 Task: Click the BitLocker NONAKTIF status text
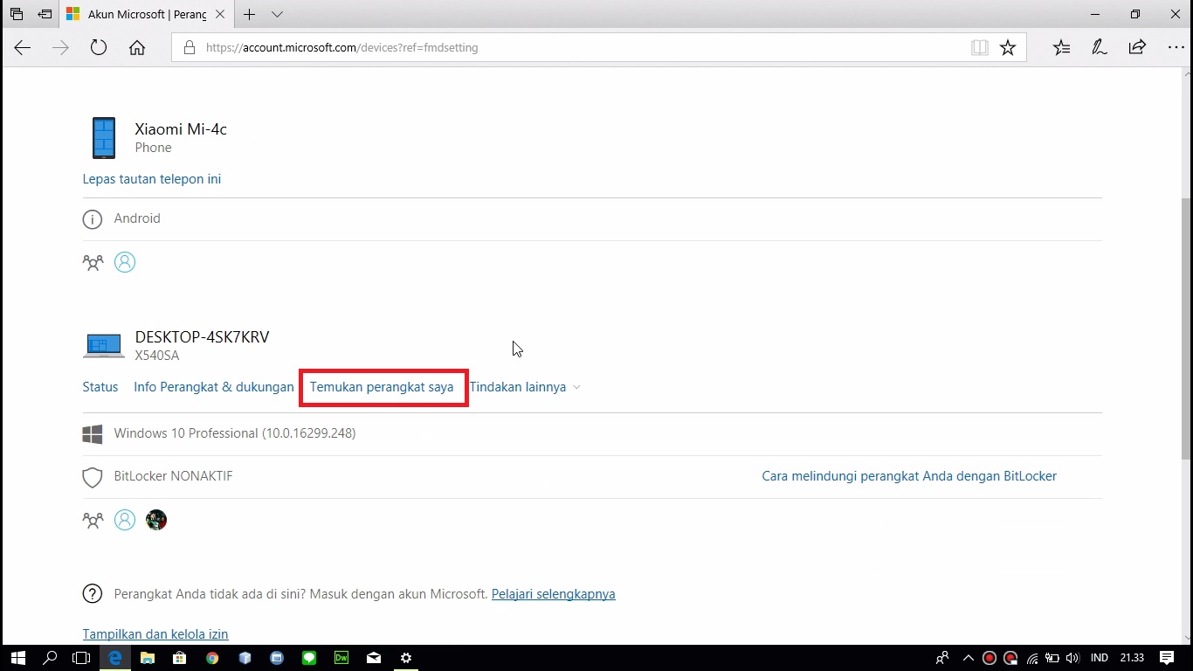point(173,476)
